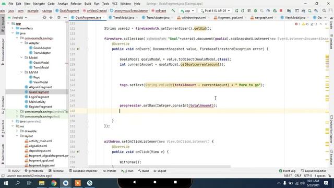Open the app run configuration dropdown
334x188 pixels.
coord(187,10)
